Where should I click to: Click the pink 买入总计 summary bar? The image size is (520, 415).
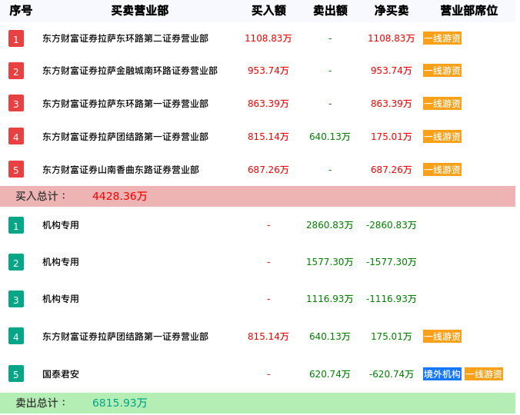(258, 196)
